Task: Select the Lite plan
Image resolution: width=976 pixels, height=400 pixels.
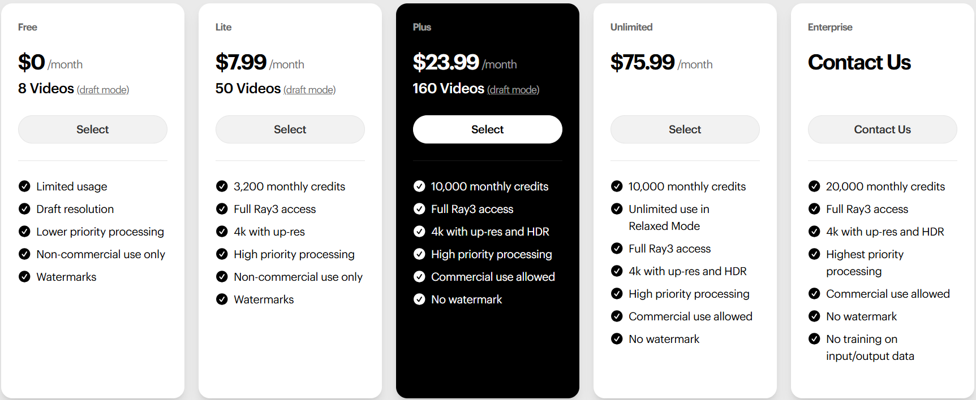Action: [290, 129]
